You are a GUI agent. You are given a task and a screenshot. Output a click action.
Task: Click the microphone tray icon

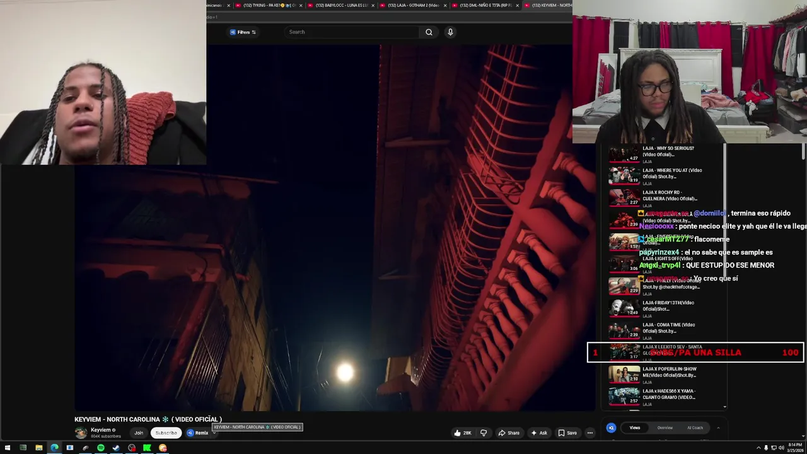(x=766, y=448)
